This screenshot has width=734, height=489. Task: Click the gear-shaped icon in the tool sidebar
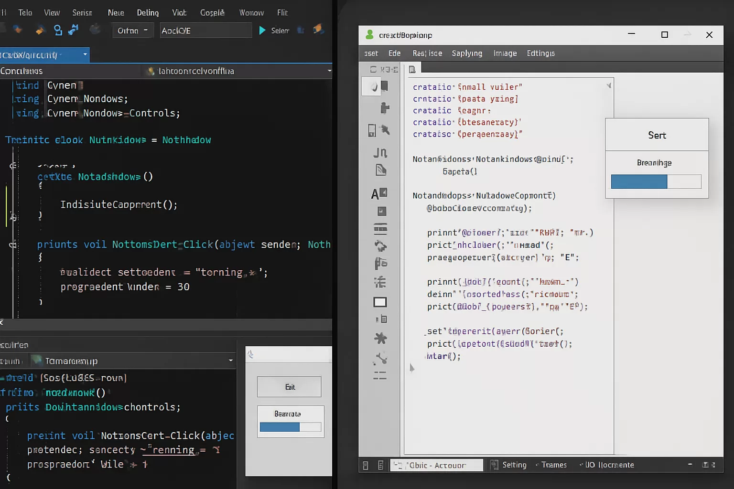[380, 246]
